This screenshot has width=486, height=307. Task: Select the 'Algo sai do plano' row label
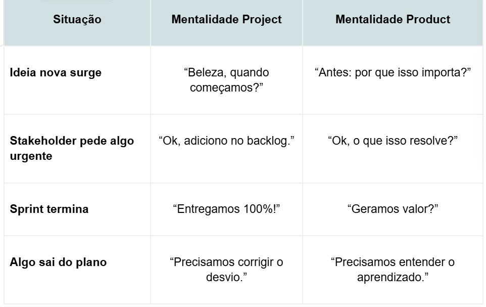click(x=58, y=262)
